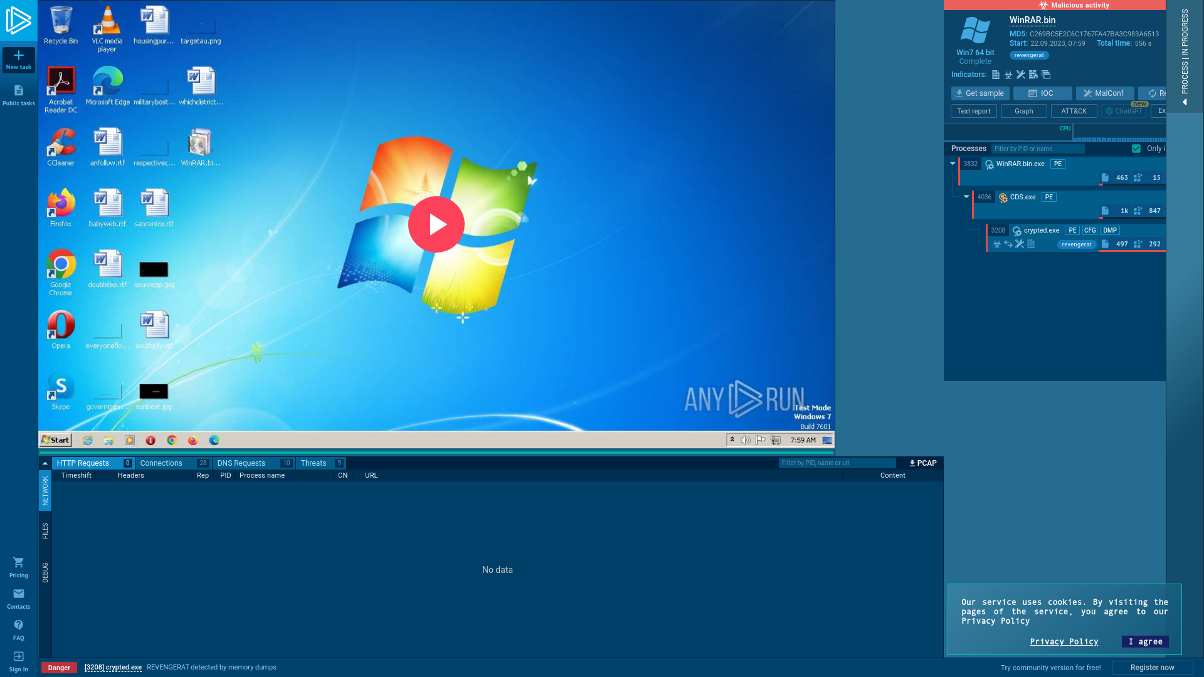Download sample with Get sample button
The height and width of the screenshot is (677, 1204).
[980, 93]
